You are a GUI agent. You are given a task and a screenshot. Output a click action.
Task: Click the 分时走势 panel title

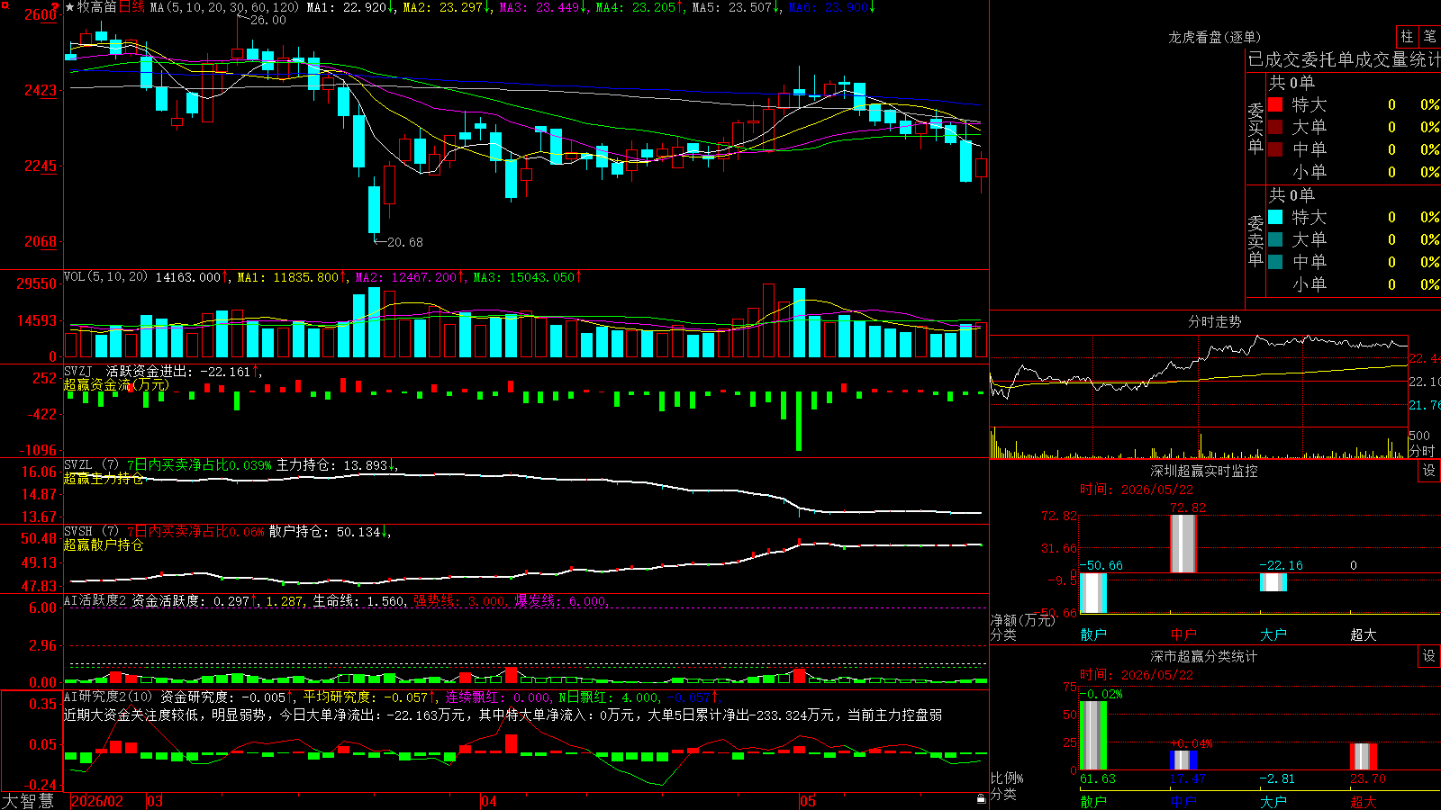coord(1214,321)
